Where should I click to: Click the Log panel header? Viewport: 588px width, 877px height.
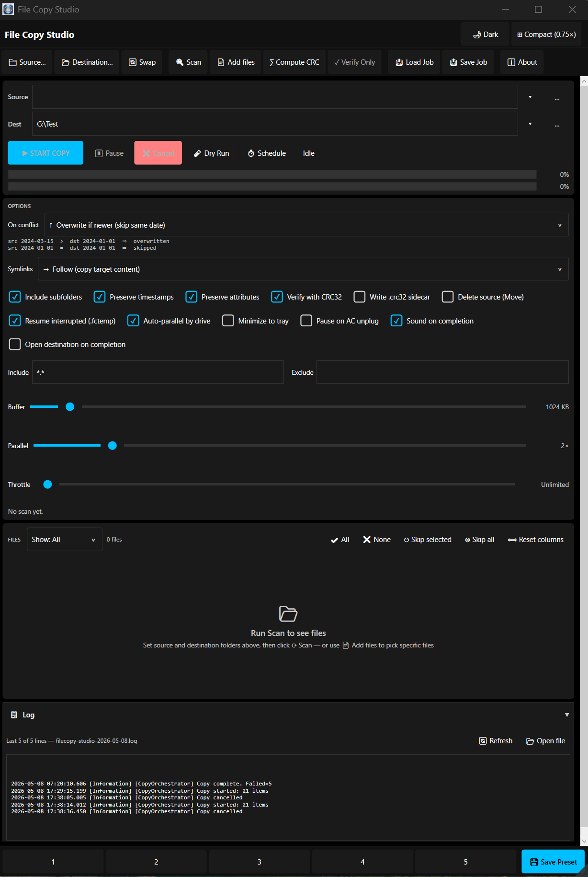coord(288,715)
